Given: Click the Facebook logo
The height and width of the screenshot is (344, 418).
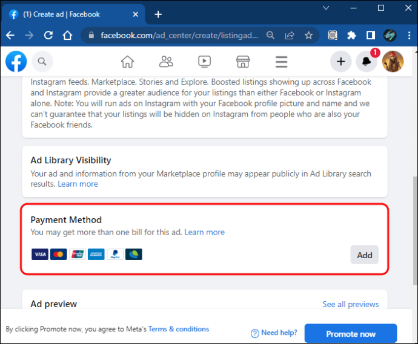Looking at the screenshot, I should point(16,62).
